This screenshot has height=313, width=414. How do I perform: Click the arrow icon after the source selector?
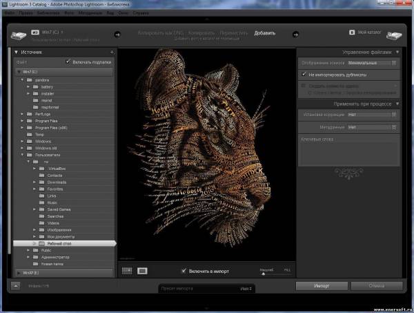pyautogui.click(x=117, y=35)
